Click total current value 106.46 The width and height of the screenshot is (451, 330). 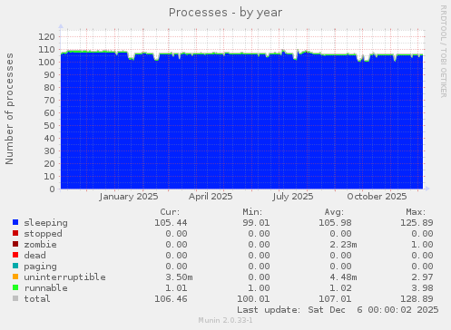(x=171, y=299)
